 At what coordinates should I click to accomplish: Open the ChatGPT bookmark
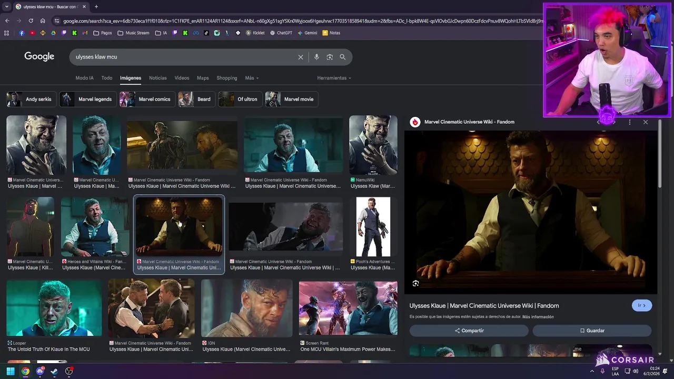tap(281, 33)
